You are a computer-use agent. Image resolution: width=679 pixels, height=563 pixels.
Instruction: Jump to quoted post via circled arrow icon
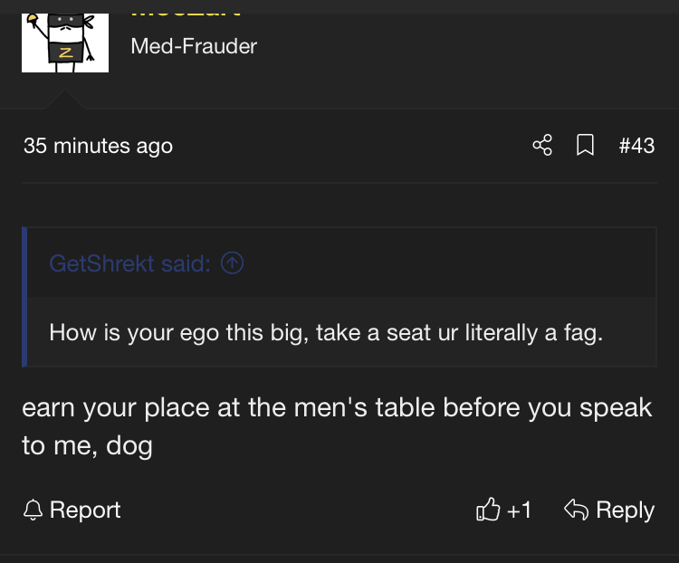tap(233, 263)
